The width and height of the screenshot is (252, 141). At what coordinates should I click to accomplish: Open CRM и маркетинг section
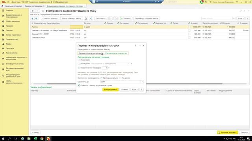[13, 22]
